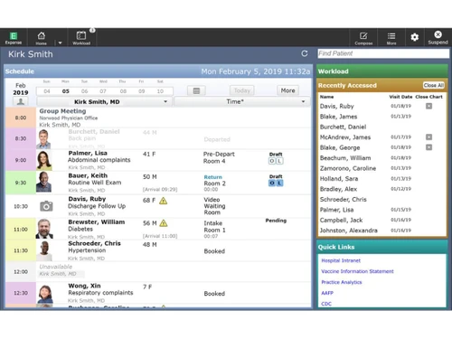Screen dimensions: 452x339
Task: Open the More list menu
Action: click(391, 38)
